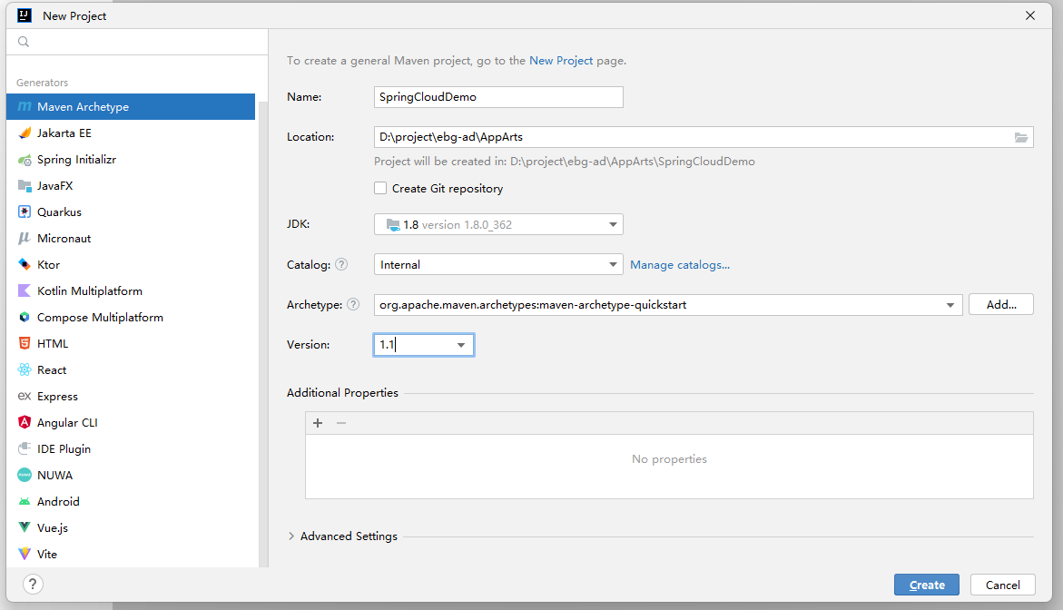Image resolution: width=1063 pixels, height=610 pixels.
Task: Click the add property plus icon
Action: click(x=318, y=423)
